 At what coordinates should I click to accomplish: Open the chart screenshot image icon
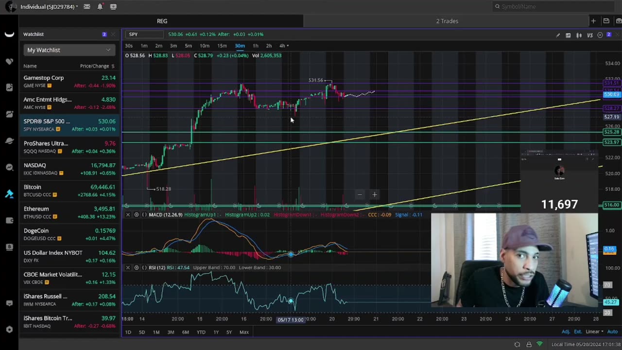pos(568,35)
